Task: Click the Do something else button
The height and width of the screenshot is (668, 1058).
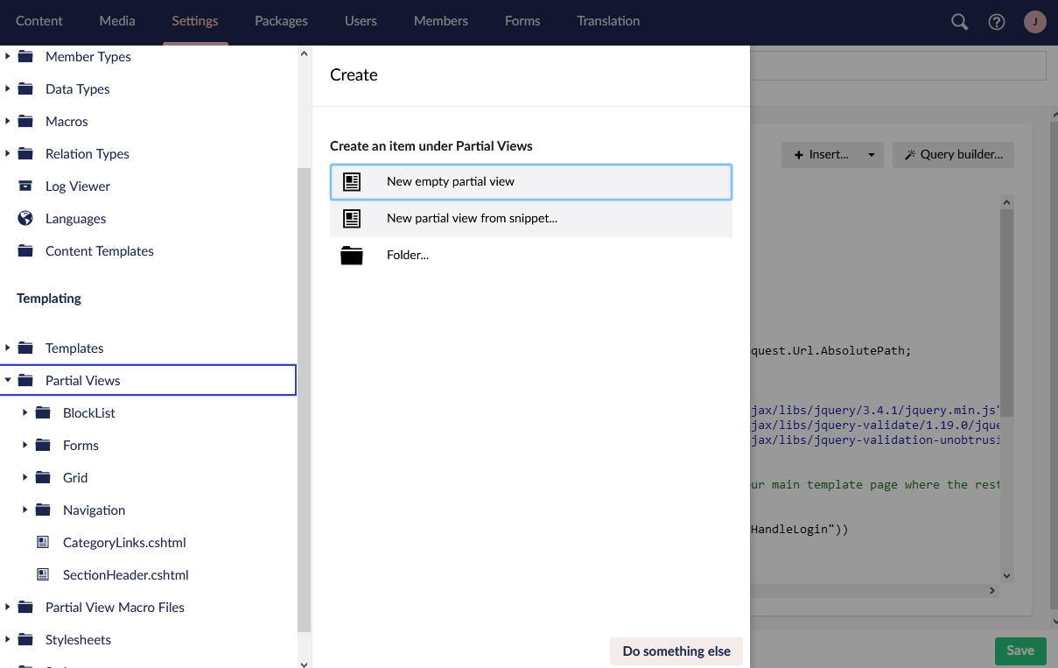Action: (676, 651)
